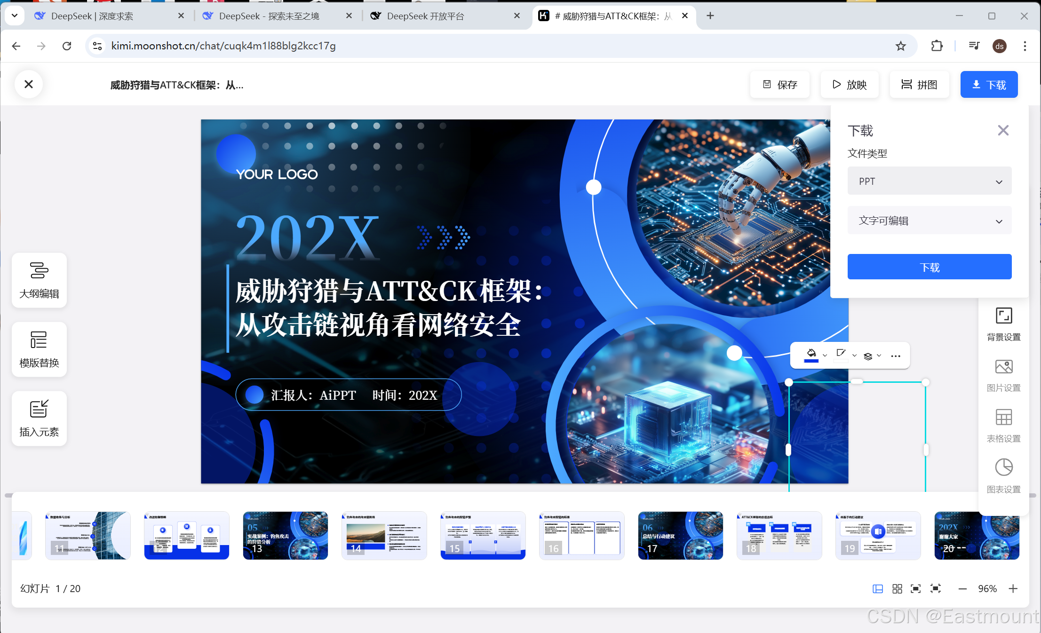
Task: Click the 模版替换 template replace icon
Action: point(39,340)
